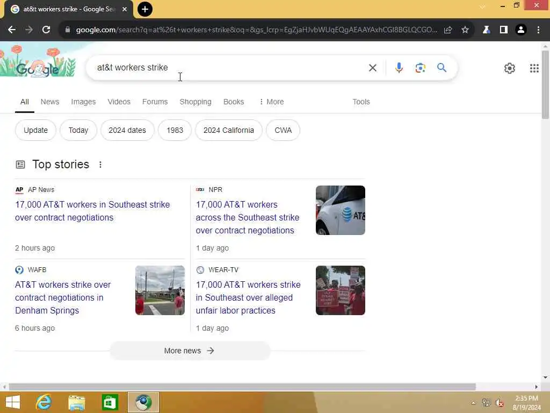Bookmark this page with the star icon
The height and width of the screenshot is (413, 550).
click(465, 30)
